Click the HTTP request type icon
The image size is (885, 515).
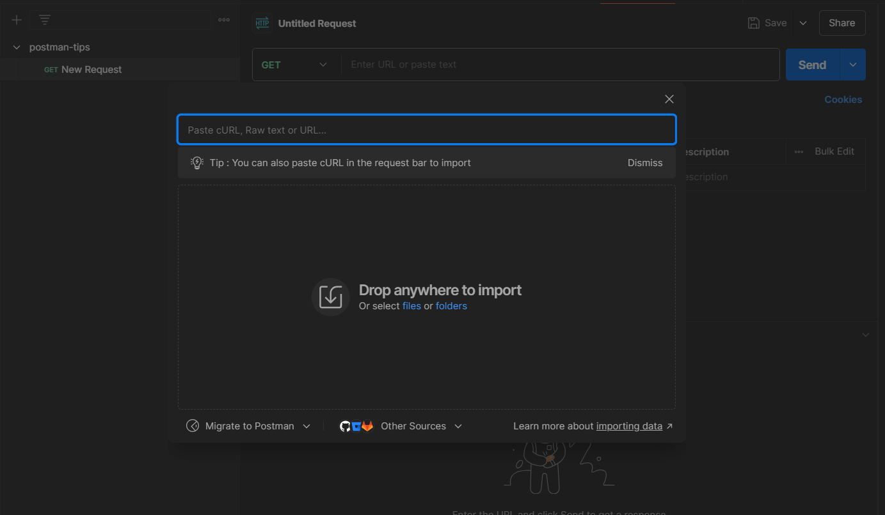(x=262, y=23)
